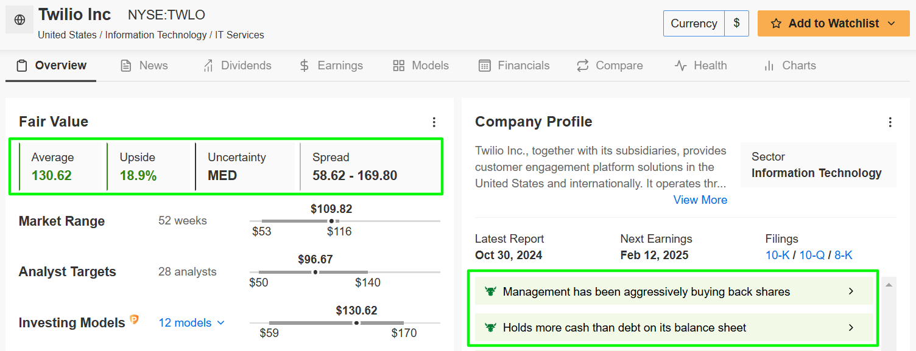Click the Market Range 52-week slider
The image size is (916, 351).
coord(345,221)
